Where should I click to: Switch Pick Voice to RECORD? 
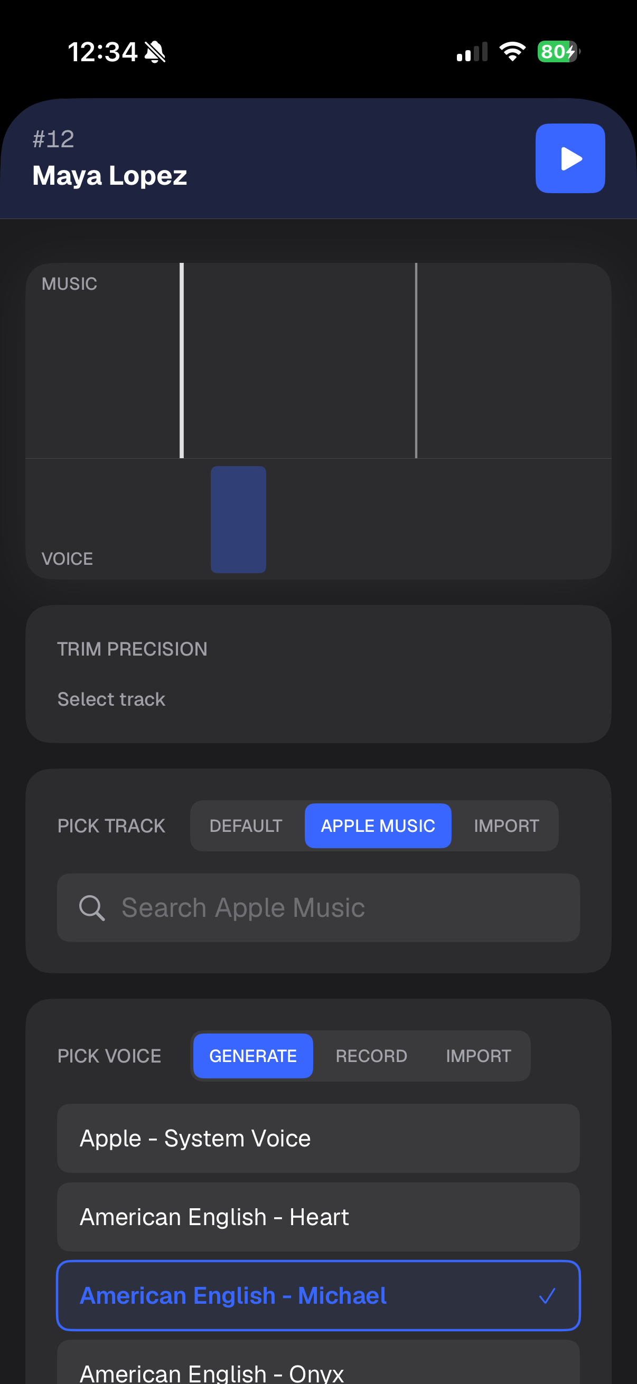[371, 1055]
